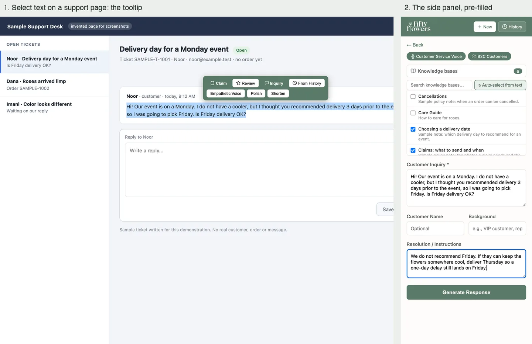Click the B2C Customers chip
The width and height of the screenshot is (532, 344).
click(x=490, y=56)
